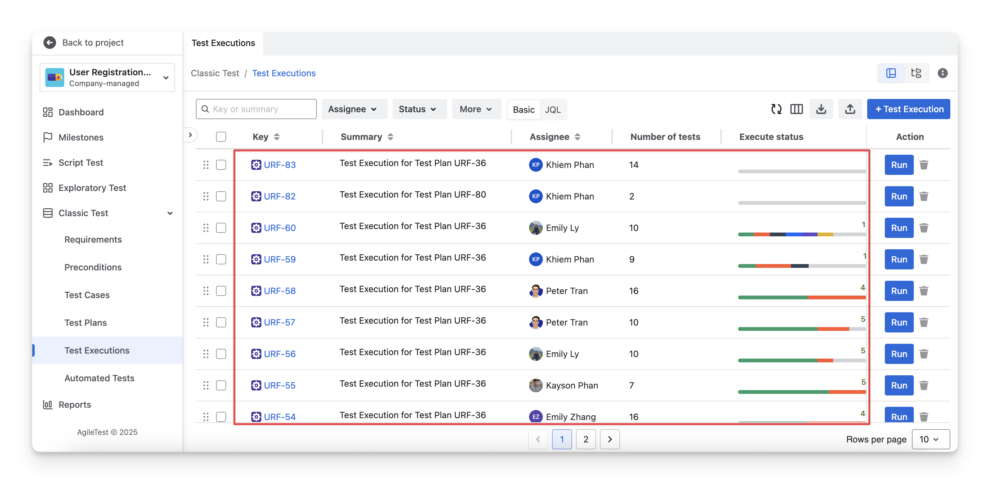990x484 pixels.
Task: Tick the select-all header checkbox
Action: [x=221, y=137]
